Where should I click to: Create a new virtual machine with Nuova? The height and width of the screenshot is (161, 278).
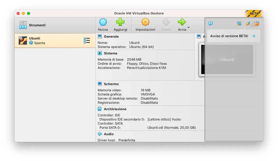point(103,24)
